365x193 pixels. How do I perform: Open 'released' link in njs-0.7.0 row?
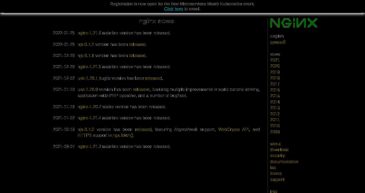pos(143,129)
